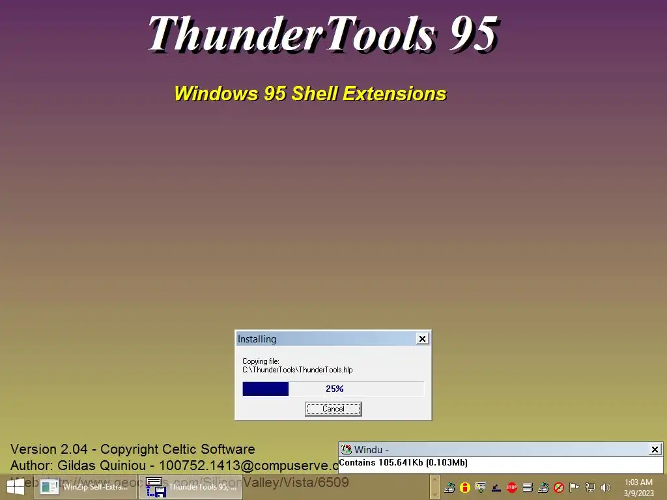Screen dimensions: 667x500
Task: Click the 'Windows 95 Shell Extensions' subtitle
Action: pyautogui.click(x=311, y=94)
